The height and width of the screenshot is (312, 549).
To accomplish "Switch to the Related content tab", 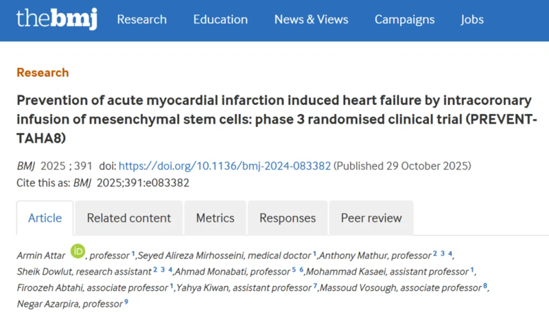I will 128,218.
